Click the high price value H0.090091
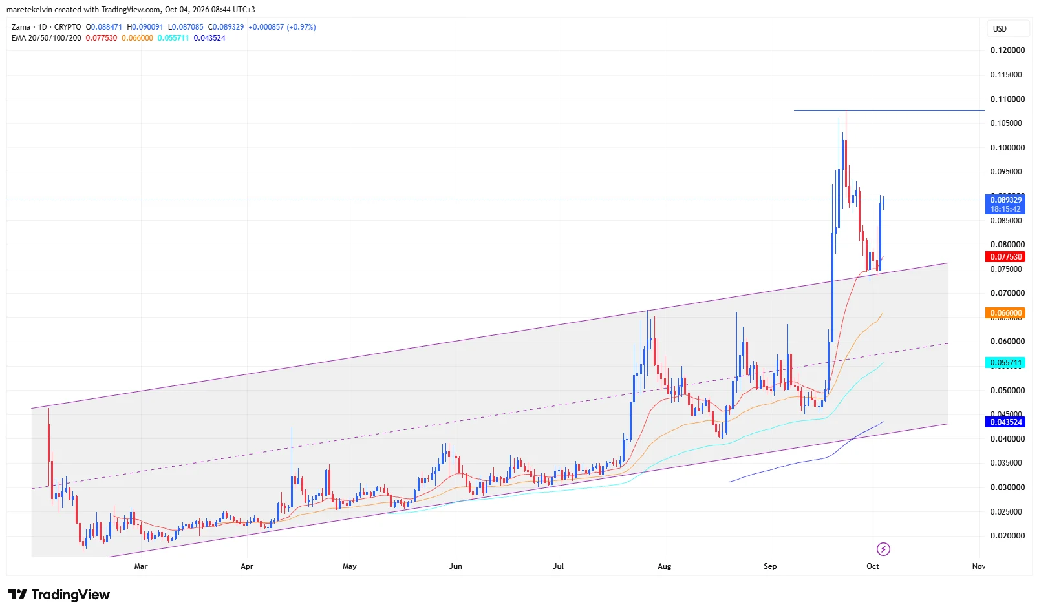The width and height of the screenshot is (1039, 614). point(145,27)
